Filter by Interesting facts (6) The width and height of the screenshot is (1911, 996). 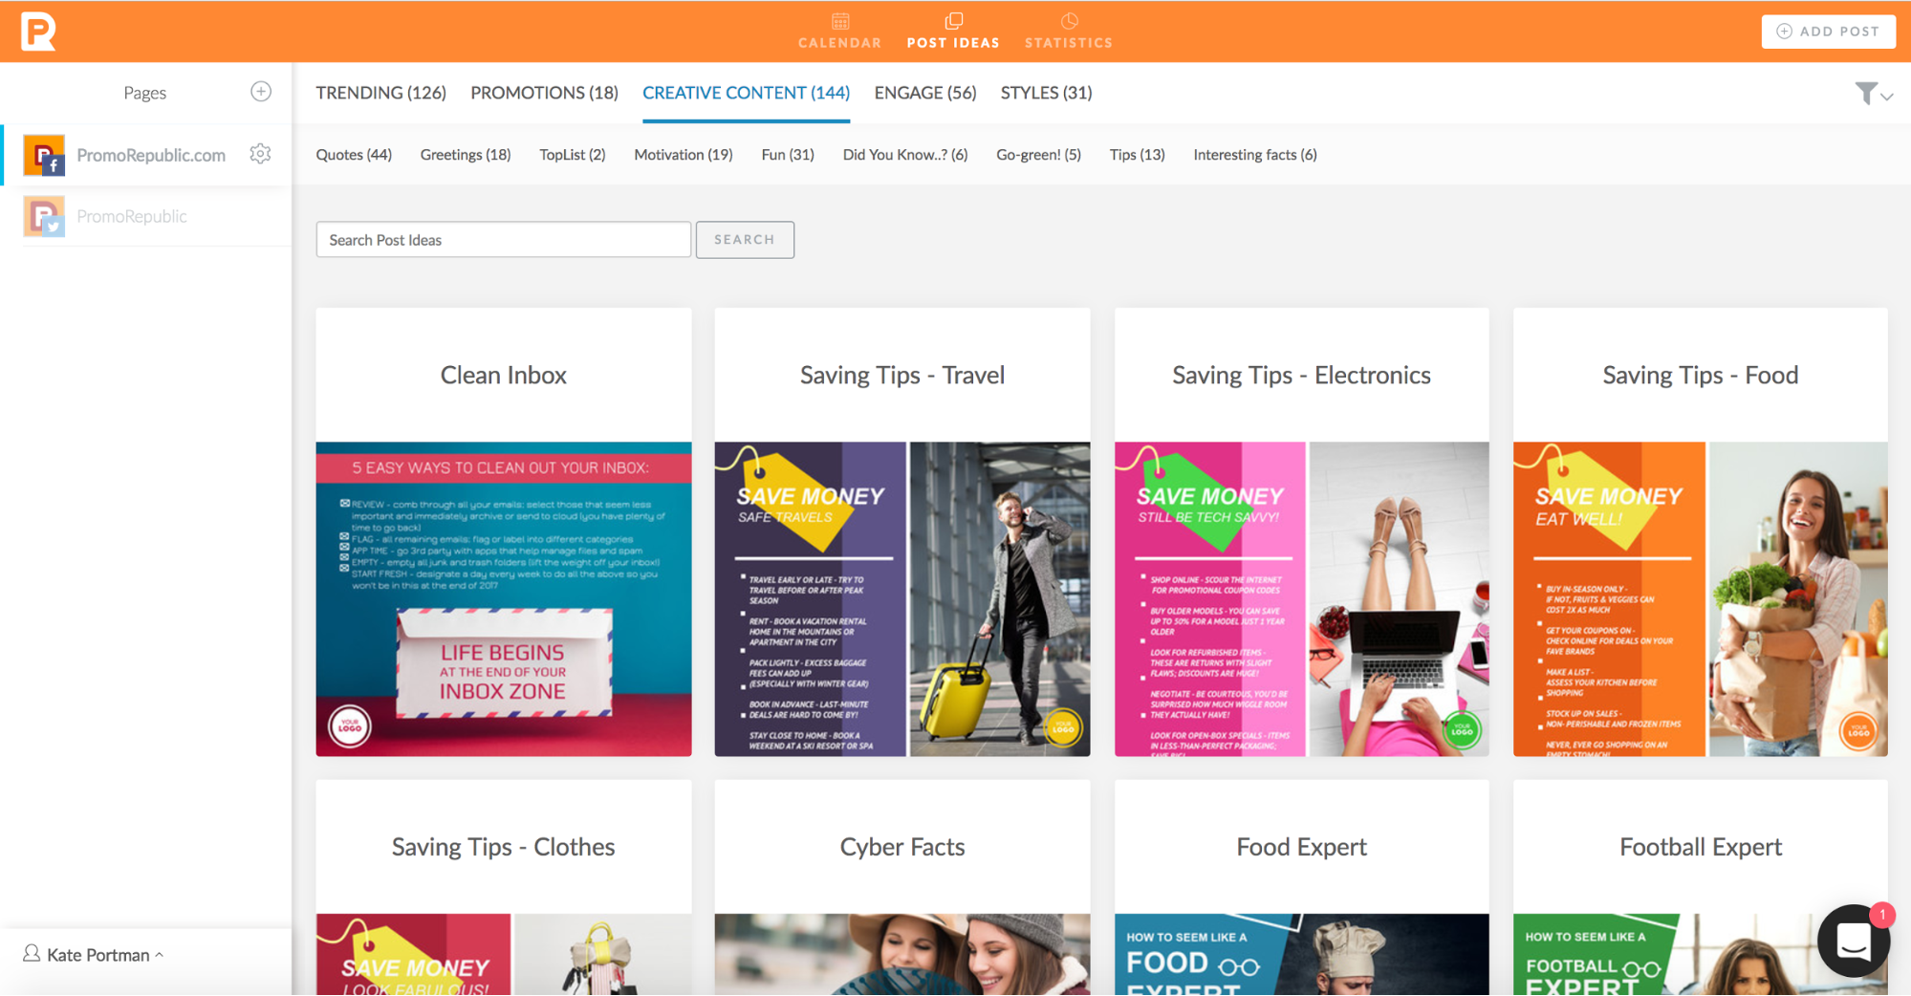tap(1254, 155)
